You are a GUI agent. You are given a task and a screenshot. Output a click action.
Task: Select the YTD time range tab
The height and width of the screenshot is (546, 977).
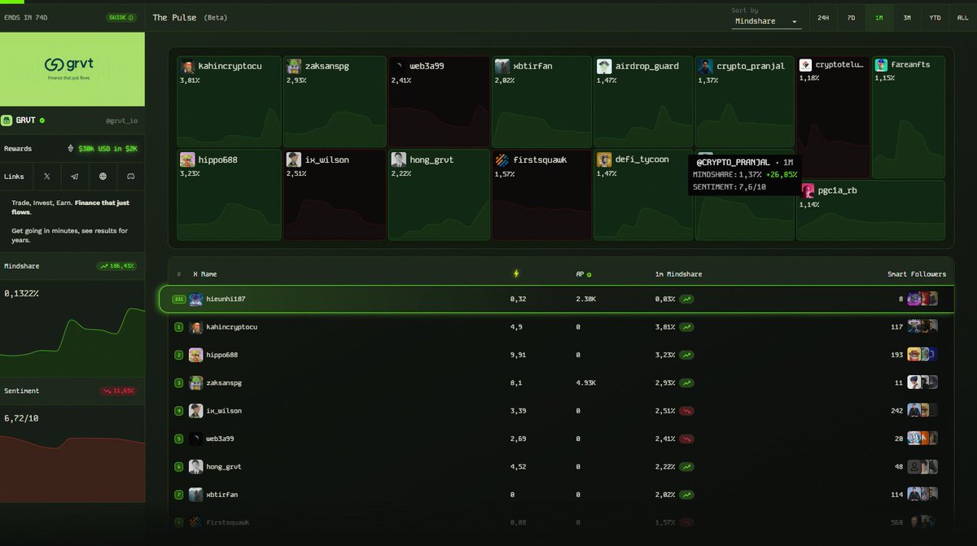935,17
